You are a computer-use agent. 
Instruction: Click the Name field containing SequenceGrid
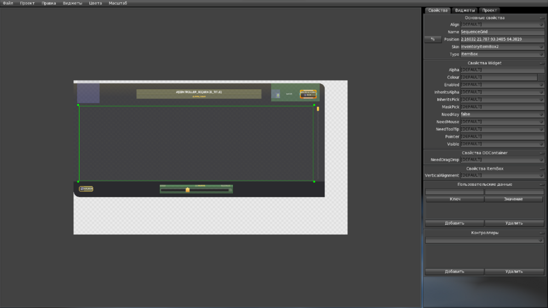[x=502, y=32]
